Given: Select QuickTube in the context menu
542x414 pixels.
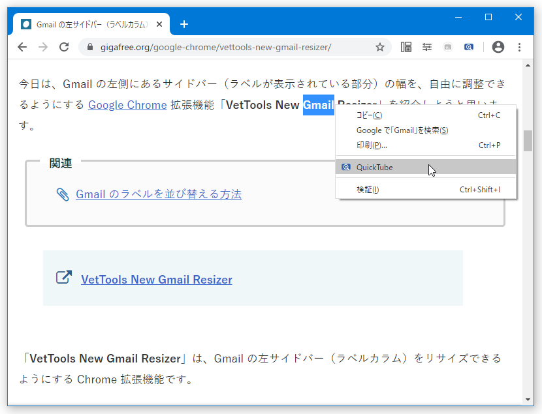Looking at the screenshot, I should pyautogui.click(x=426, y=167).
